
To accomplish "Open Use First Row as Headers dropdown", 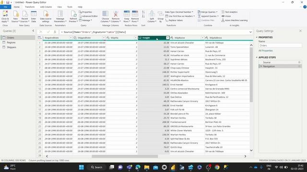I will (x=180, y=16).
